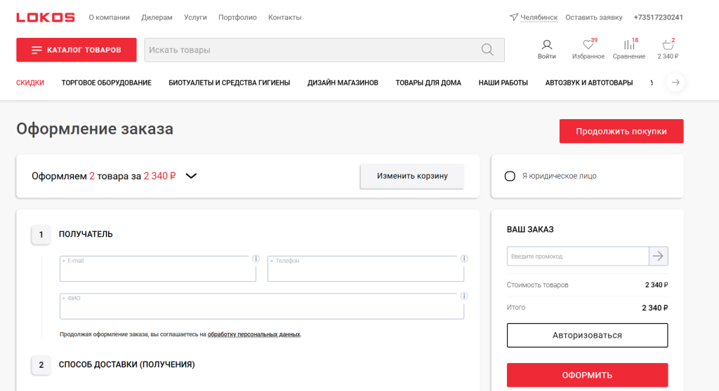Go to Наши работы category

(x=503, y=83)
